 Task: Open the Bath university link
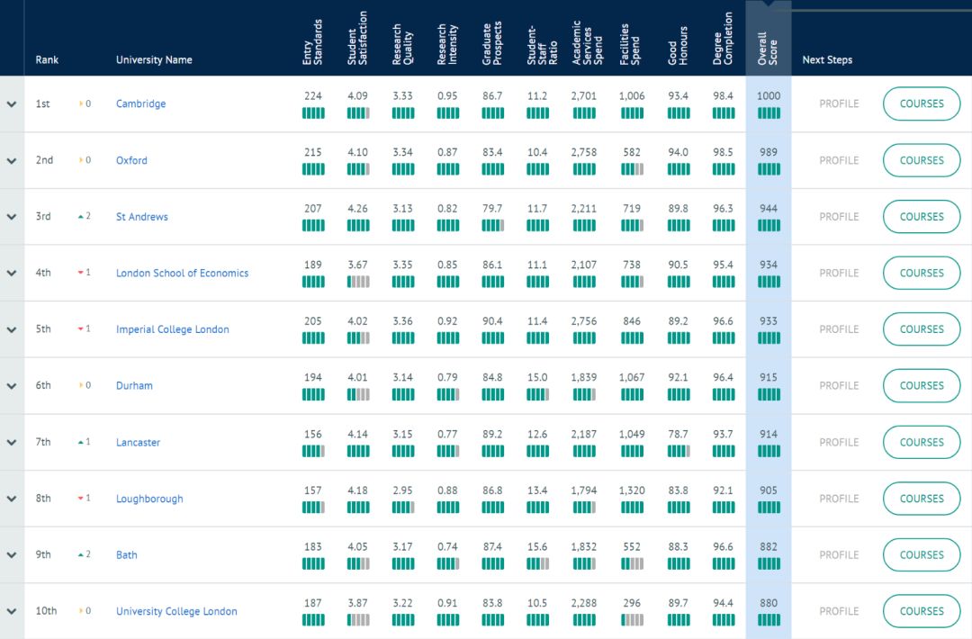127,554
